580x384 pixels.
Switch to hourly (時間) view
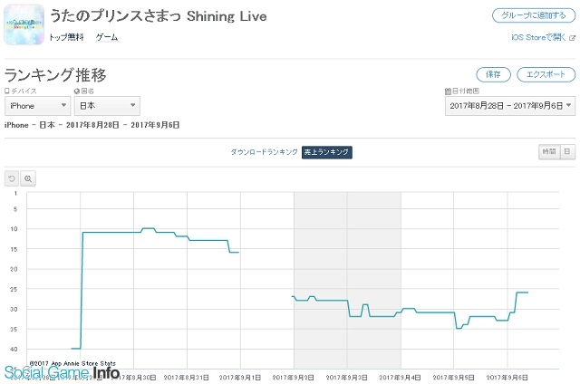549,151
